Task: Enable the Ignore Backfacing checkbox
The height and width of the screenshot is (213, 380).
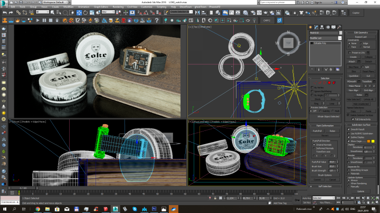Action: coord(312,92)
